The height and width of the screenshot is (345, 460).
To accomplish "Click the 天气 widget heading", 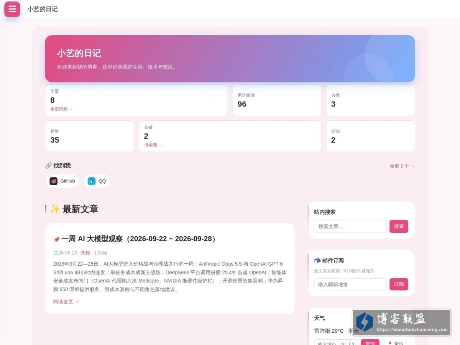I will click(319, 318).
